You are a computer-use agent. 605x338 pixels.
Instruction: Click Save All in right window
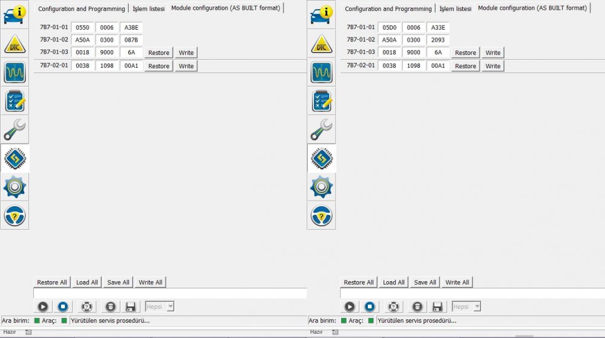[x=425, y=282]
